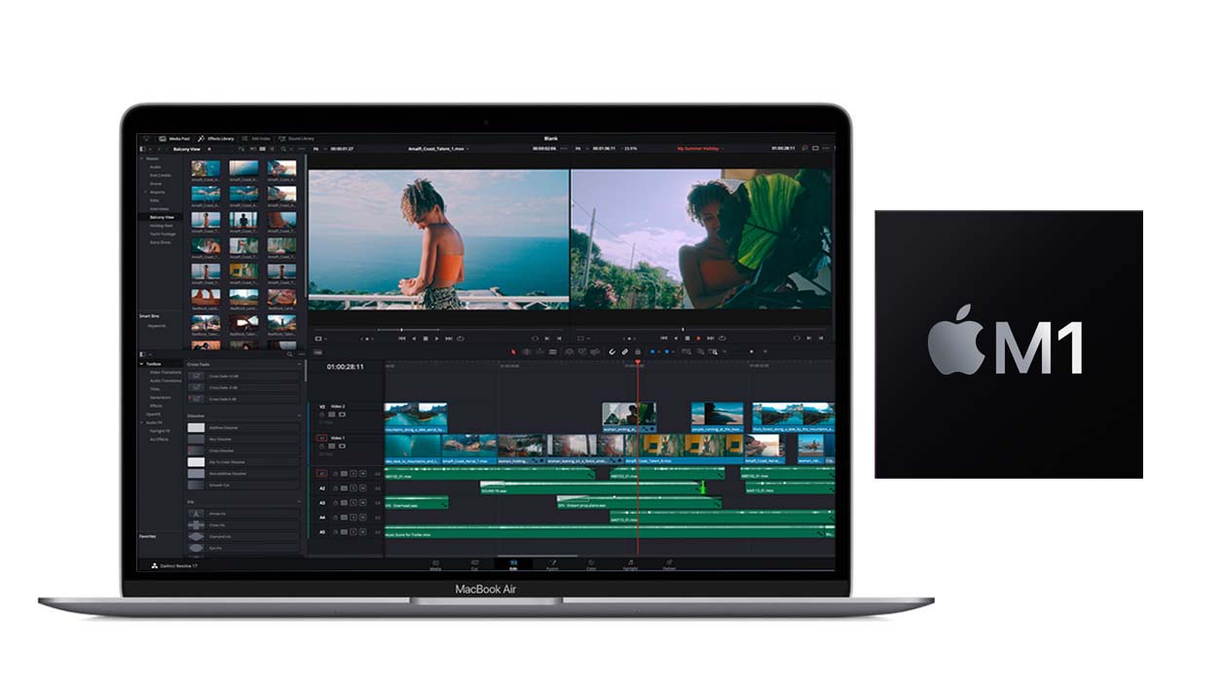
Task: Collapse the Iris effects group
Action: pos(299,501)
